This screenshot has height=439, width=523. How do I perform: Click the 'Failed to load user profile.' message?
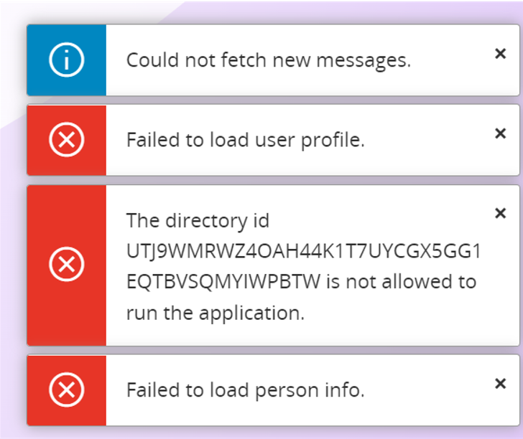[246, 140]
